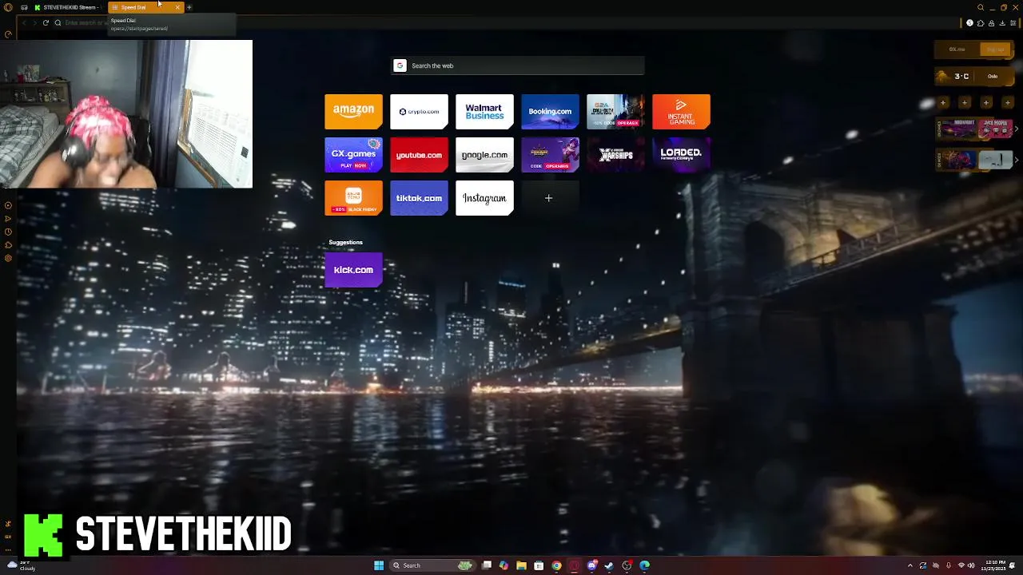Open the volume control in system tray
The width and height of the screenshot is (1023, 575).
971,565
